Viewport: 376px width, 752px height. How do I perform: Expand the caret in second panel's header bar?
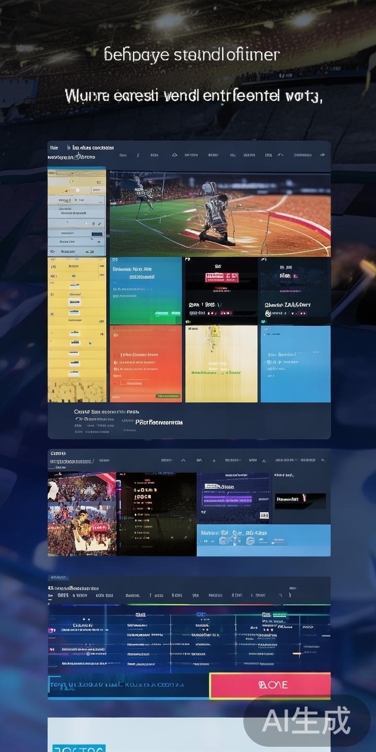183,461
